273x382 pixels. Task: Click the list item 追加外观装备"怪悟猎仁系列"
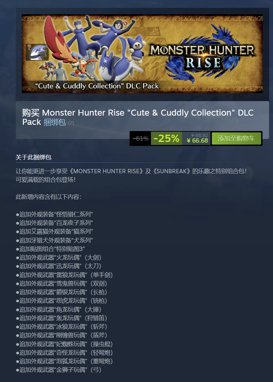point(54,214)
